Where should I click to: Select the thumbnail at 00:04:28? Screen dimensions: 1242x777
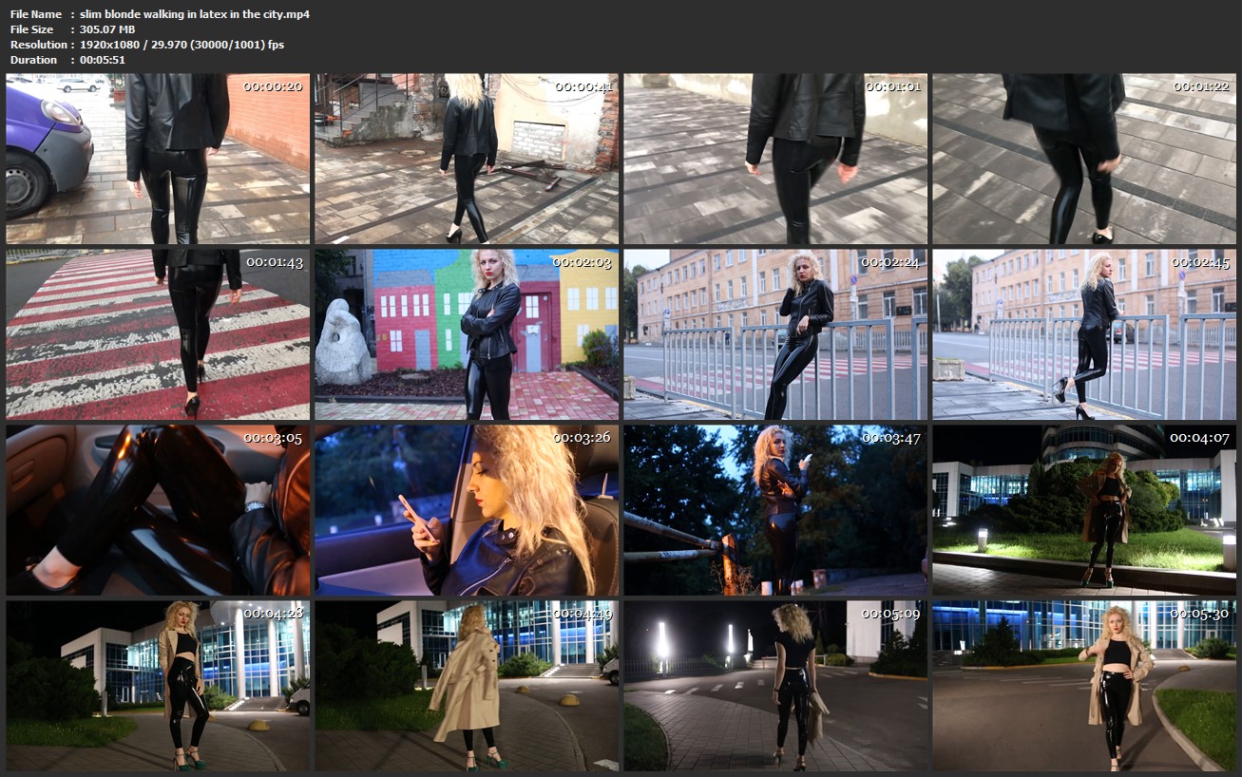click(x=158, y=686)
